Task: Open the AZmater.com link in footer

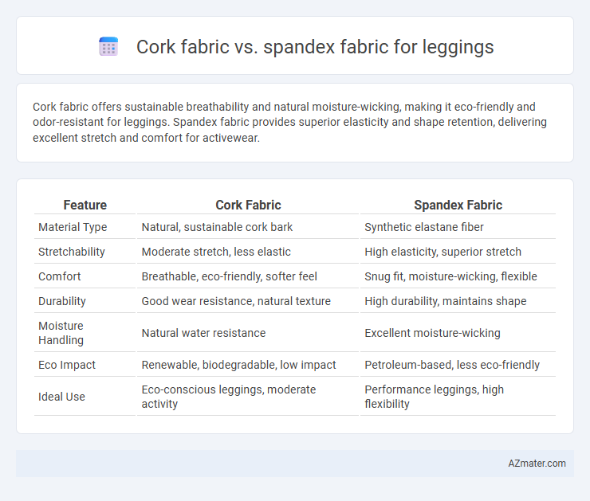Action: point(537,464)
